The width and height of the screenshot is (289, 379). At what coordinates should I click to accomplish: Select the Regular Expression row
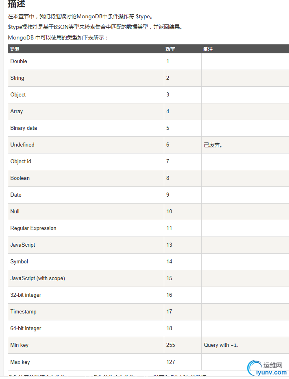(x=148, y=228)
